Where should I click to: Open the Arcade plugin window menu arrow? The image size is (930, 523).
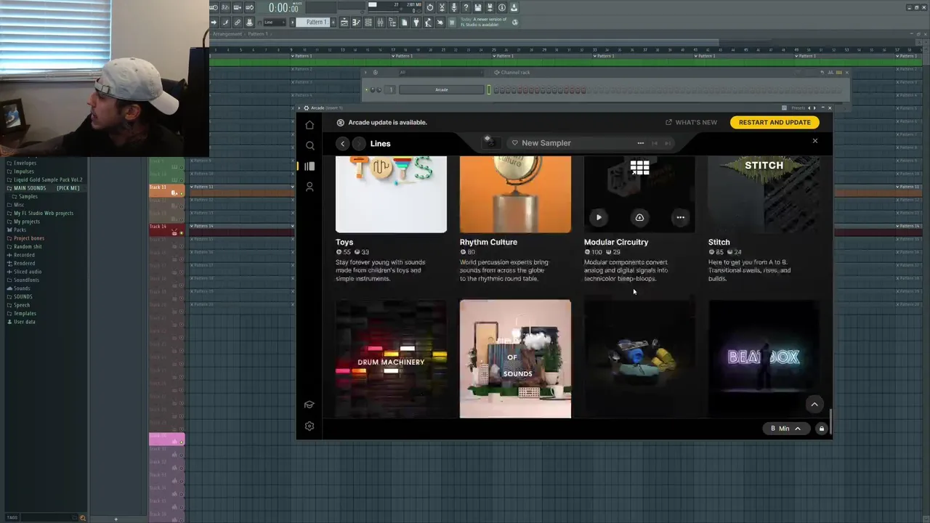(299, 108)
